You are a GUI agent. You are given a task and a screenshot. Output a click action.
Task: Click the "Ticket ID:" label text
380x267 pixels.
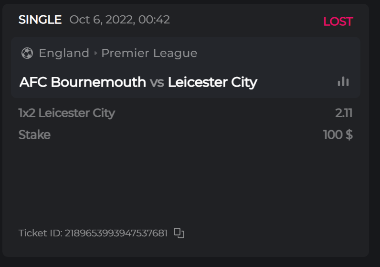coord(40,233)
